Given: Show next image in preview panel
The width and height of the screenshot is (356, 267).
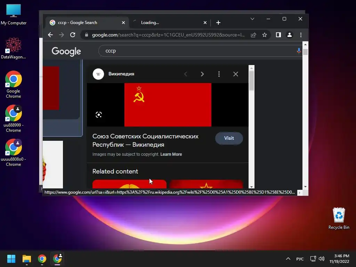Looking at the screenshot, I should [202, 74].
